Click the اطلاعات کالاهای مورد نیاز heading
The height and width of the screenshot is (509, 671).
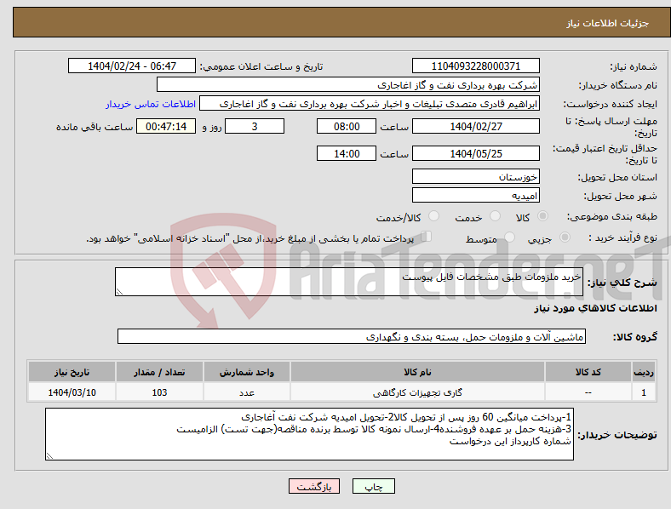tap(595, 308)
